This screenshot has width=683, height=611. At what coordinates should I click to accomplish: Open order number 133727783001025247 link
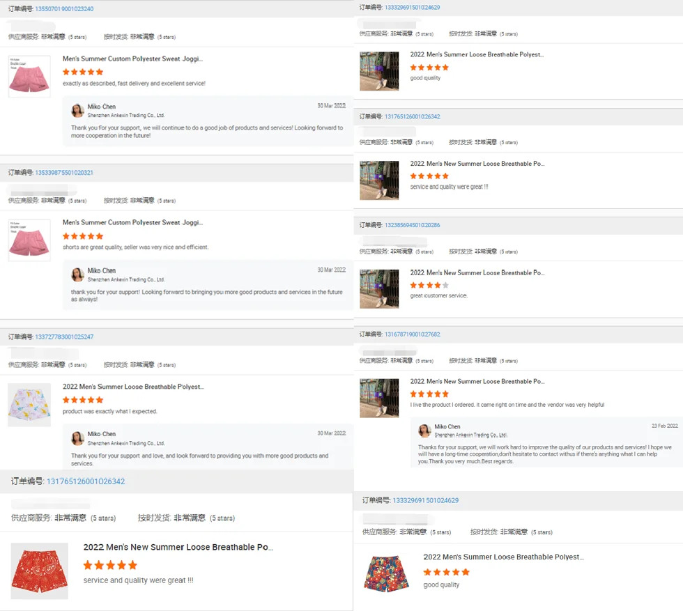[64, 337]
